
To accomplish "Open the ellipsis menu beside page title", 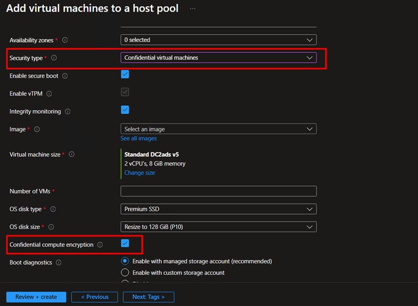I will pos(192,9).
